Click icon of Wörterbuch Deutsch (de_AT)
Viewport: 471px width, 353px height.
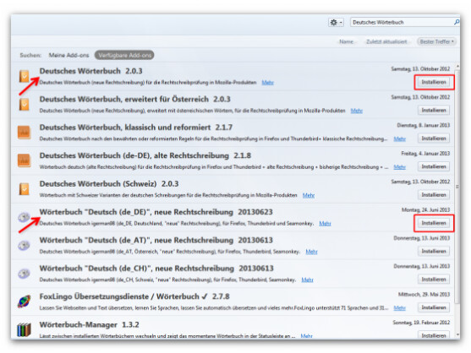click(24, 246)
